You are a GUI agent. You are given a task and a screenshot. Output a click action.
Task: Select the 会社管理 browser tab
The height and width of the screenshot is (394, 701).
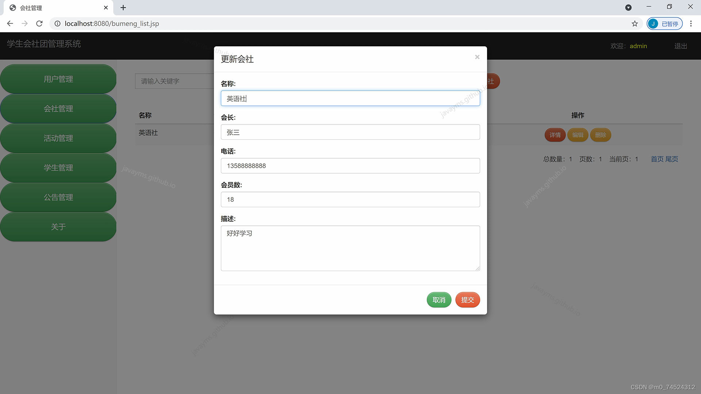[x=58, y=8]
